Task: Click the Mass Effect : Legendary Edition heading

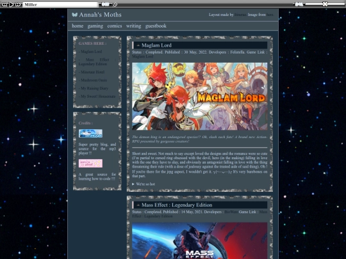Action: pyautogui.click(x=177, y=205)
